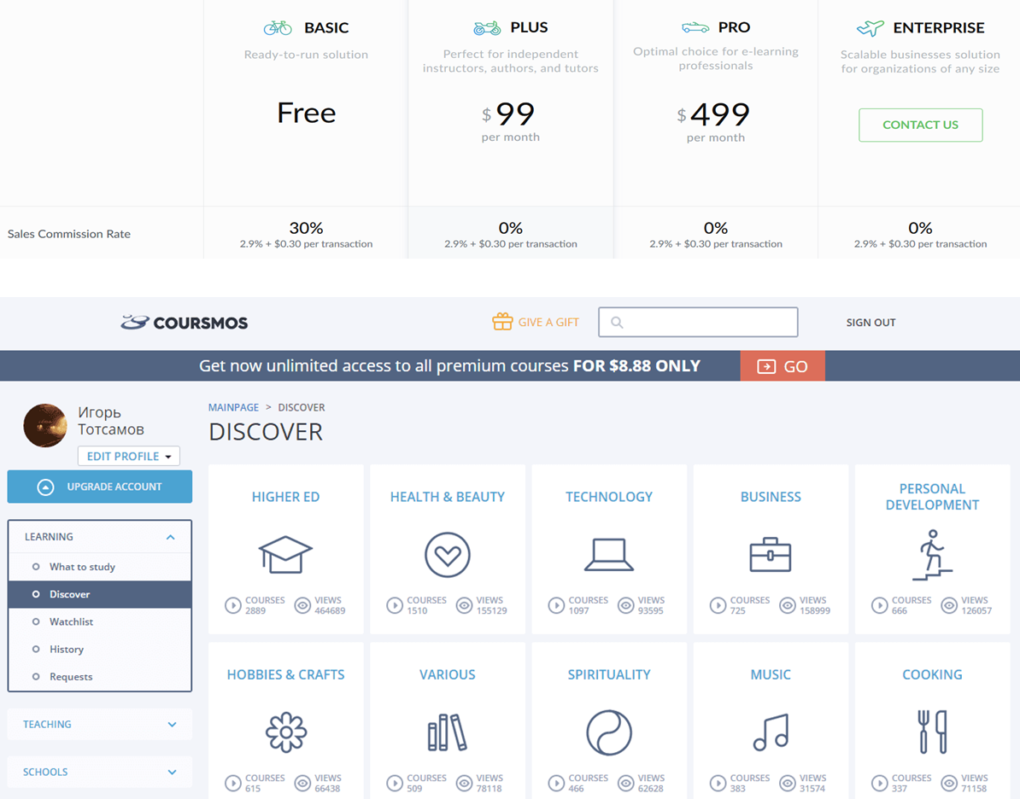The height and width of the screenshot is (799, 1020).
Task: Click the Pro plan $499 price
Action: [x=713, y=115]
